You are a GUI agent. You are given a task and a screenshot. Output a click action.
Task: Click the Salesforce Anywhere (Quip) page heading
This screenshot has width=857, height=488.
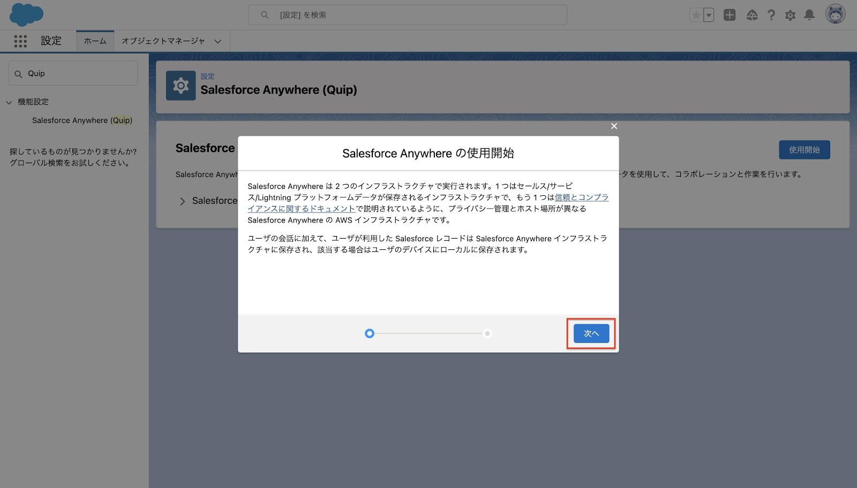[x=279, y=90]
